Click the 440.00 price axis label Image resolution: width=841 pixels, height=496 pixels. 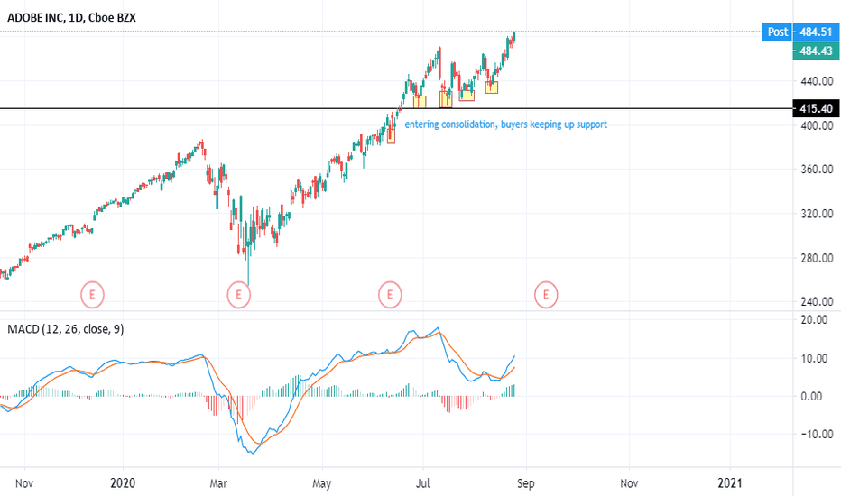coord(817,81)
